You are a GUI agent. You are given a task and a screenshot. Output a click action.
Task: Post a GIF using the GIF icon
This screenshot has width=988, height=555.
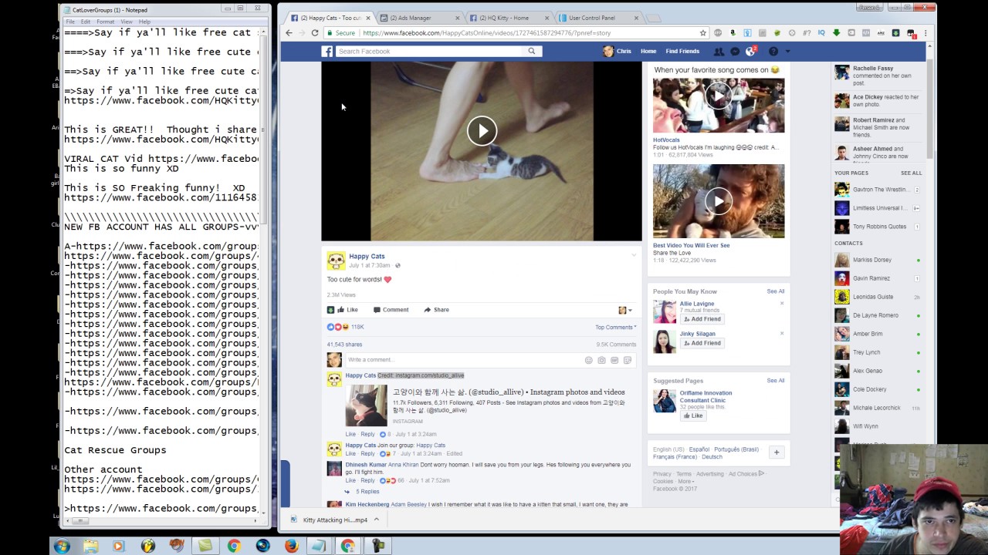click(x=614, y=360)
